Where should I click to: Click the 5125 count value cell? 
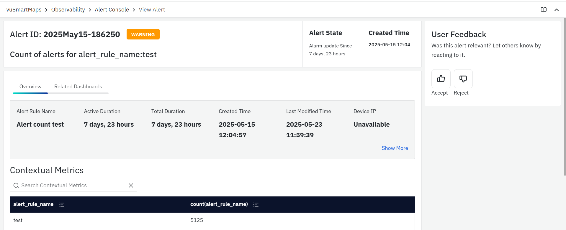tap(197, 220)
